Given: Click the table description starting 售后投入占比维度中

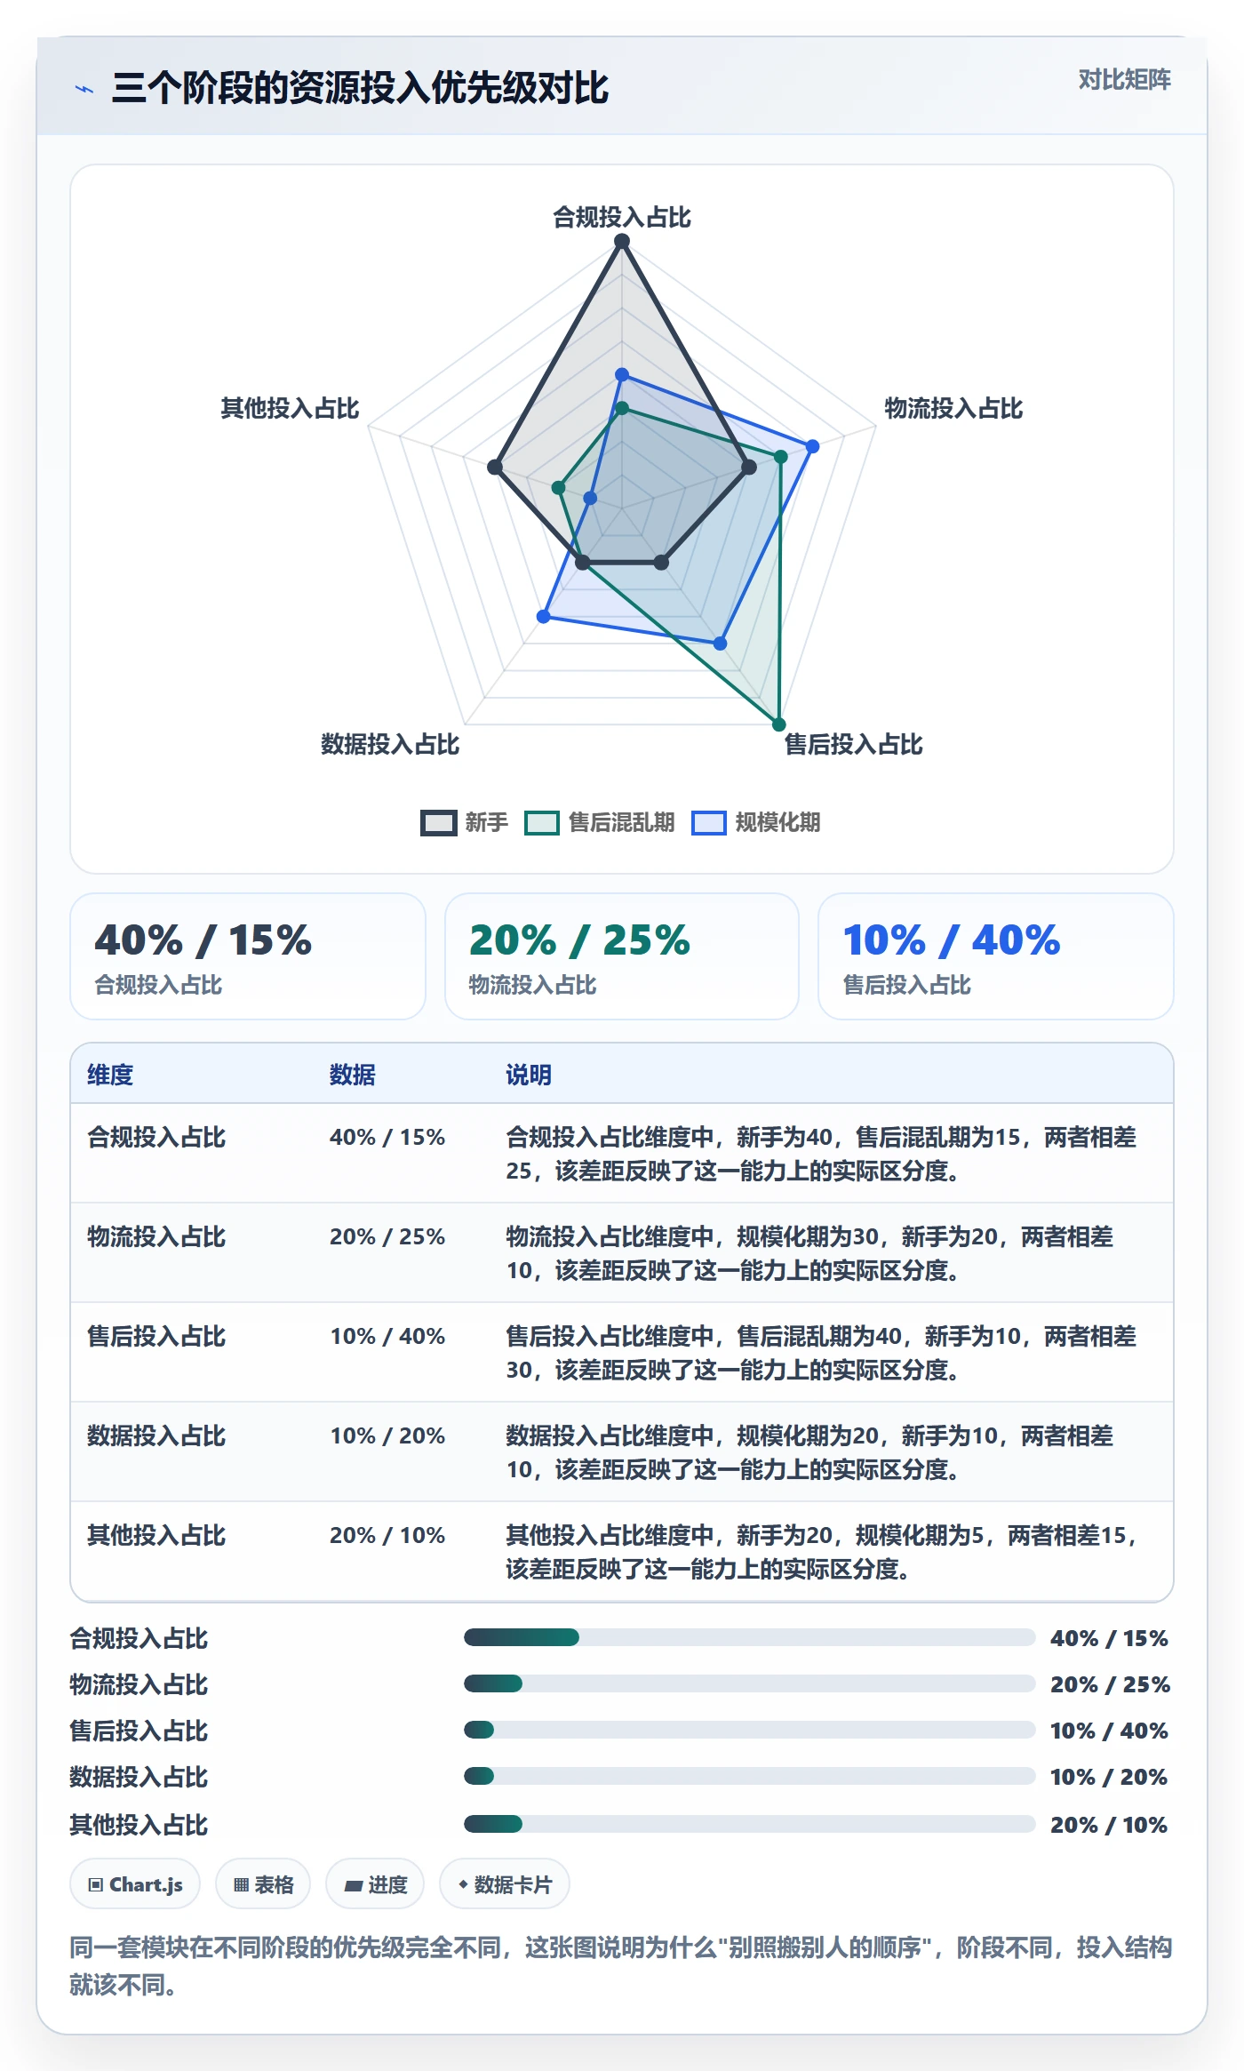Looking at the screenshot, I should pos(821,1353).
